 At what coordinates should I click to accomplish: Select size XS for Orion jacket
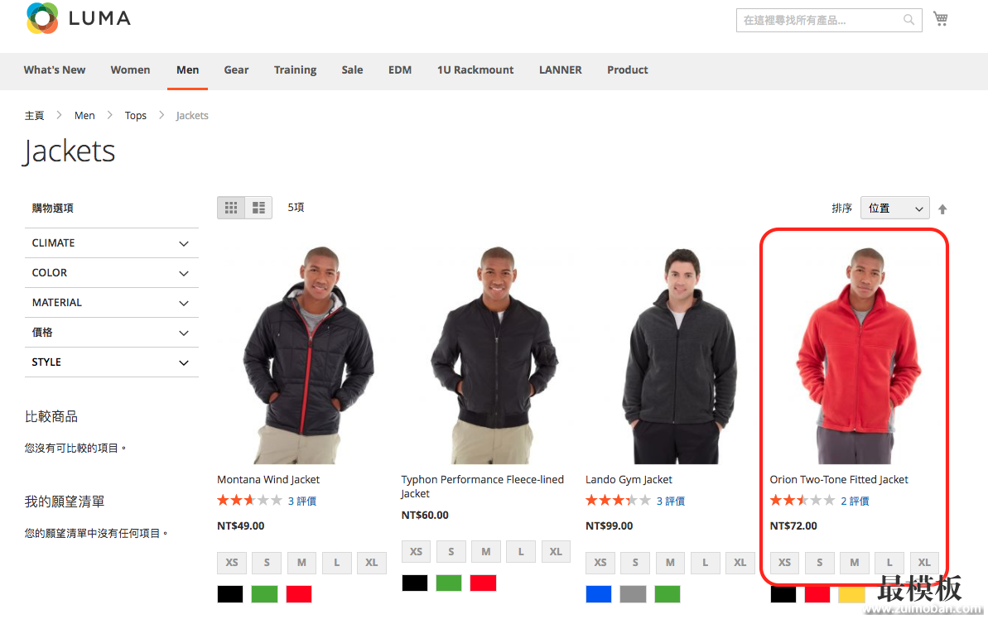click(784, 563)
